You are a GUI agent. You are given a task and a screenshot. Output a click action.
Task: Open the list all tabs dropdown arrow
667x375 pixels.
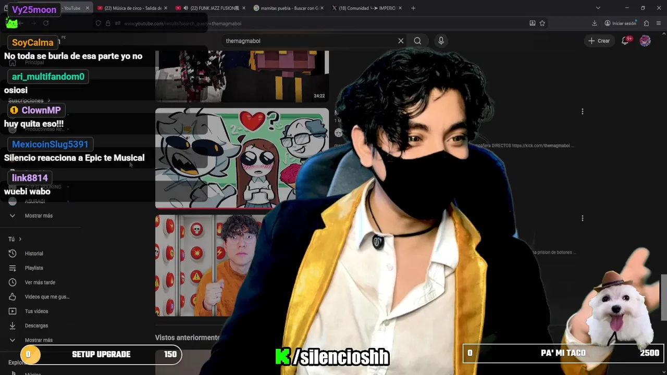pyautogui.click(x=598, y=8)
